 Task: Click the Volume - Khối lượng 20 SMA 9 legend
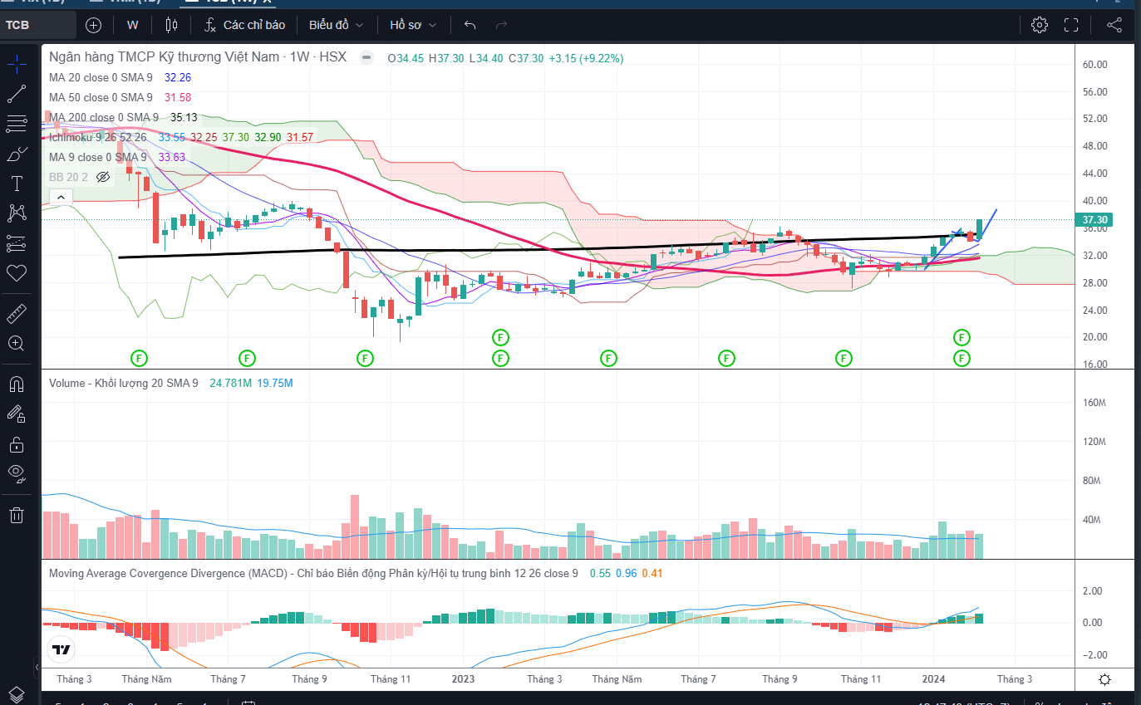tap(124, 383)
